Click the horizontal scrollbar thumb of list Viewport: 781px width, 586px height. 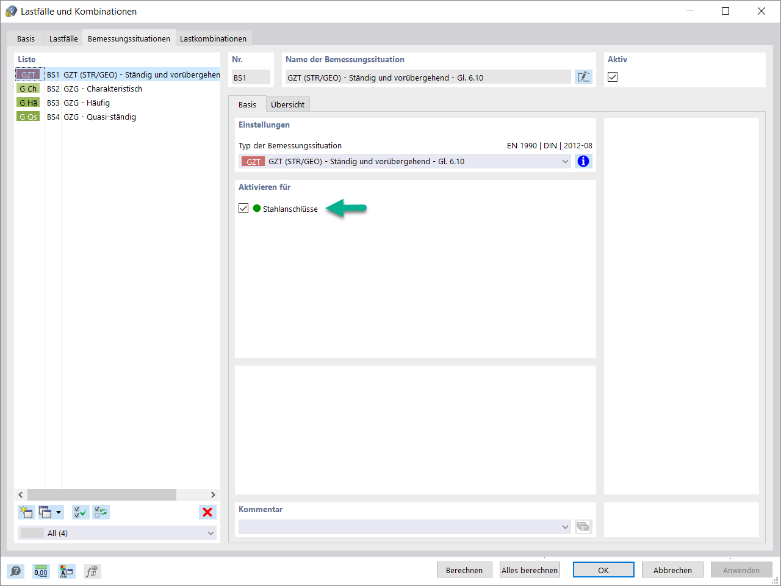(102, 494)
